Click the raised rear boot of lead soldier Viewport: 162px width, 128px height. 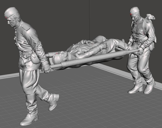click(x=54, y=102)
